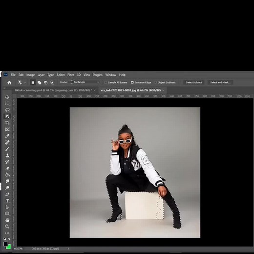This screenshot has height=254, width=254.
Task: Choose Intersect with Selection mode icon
Action: point(52,83)
